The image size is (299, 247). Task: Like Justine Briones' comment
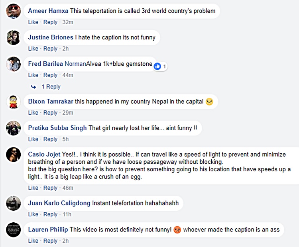coord(33,49)
